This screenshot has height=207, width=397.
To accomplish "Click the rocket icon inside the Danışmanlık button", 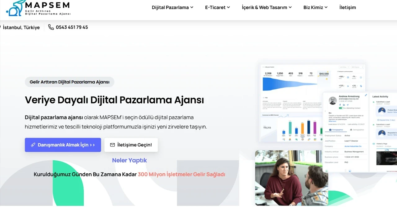I will point(33,145).
